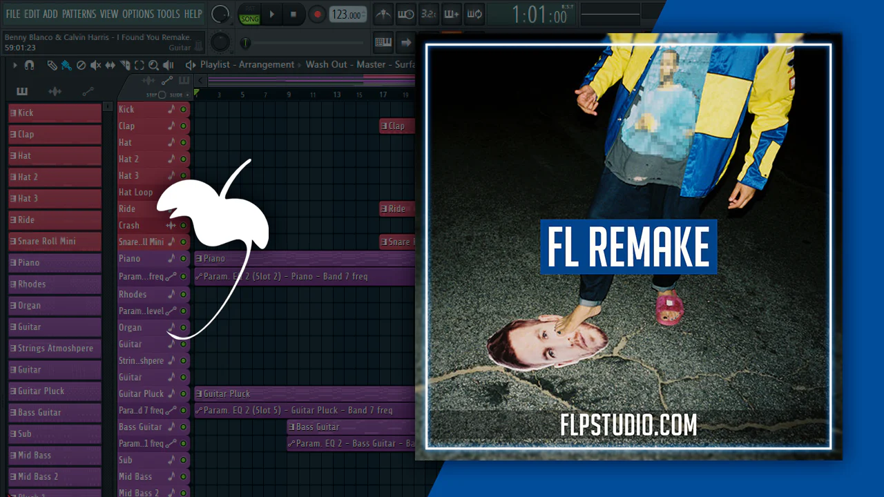
Task: Select the Bass Guitar pattern in picker
Action: [55, 412]
